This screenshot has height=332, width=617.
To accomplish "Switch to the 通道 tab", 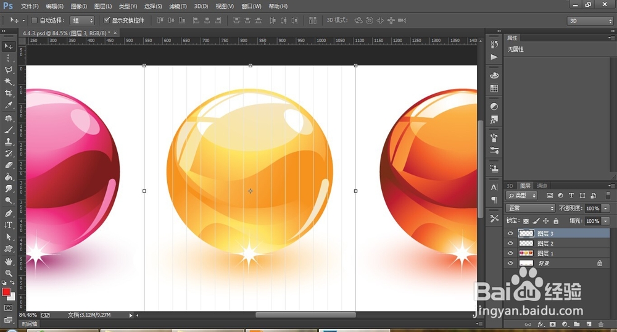I will [542, 186].
